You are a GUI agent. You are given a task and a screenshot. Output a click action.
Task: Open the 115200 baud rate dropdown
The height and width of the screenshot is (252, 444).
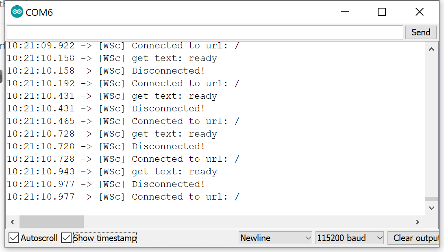point(349,238)
